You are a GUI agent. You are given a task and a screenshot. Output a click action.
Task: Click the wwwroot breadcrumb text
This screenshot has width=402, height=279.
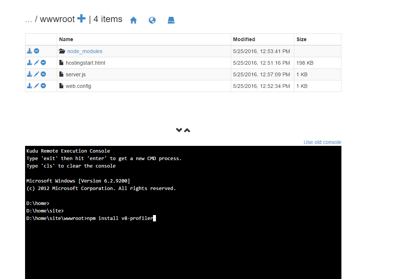[x=57, y=19]
